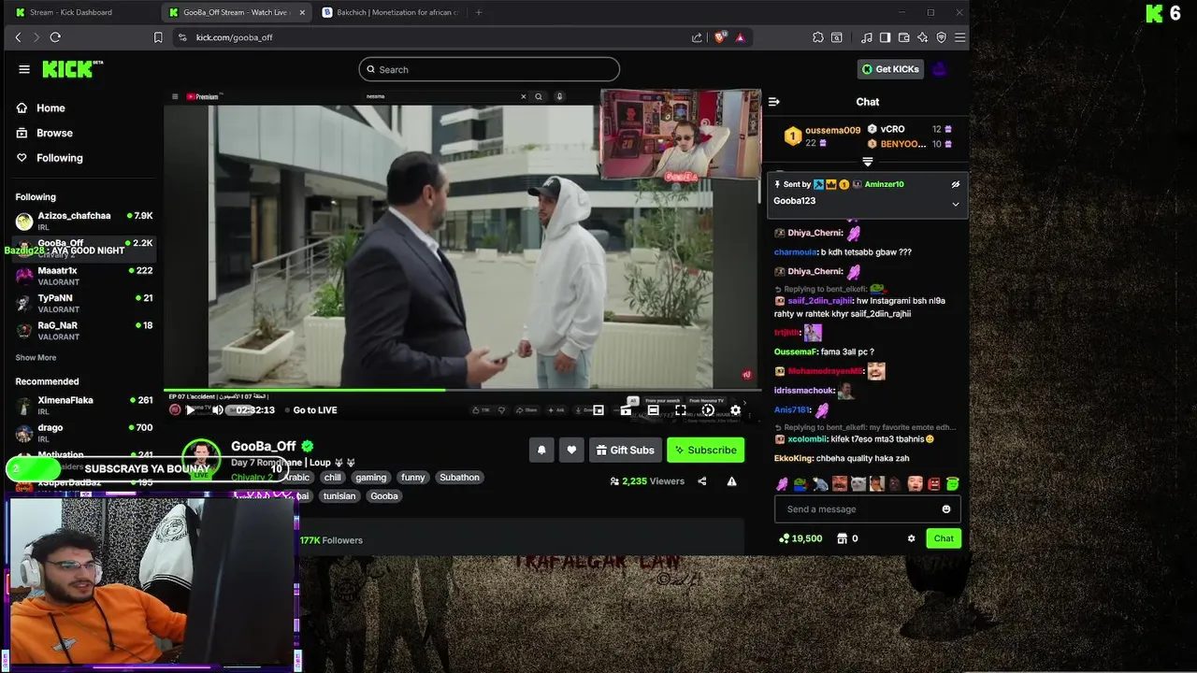Share the stream with share icon
The width and height of the screenshot is (1197, 673).
(701, 481)
